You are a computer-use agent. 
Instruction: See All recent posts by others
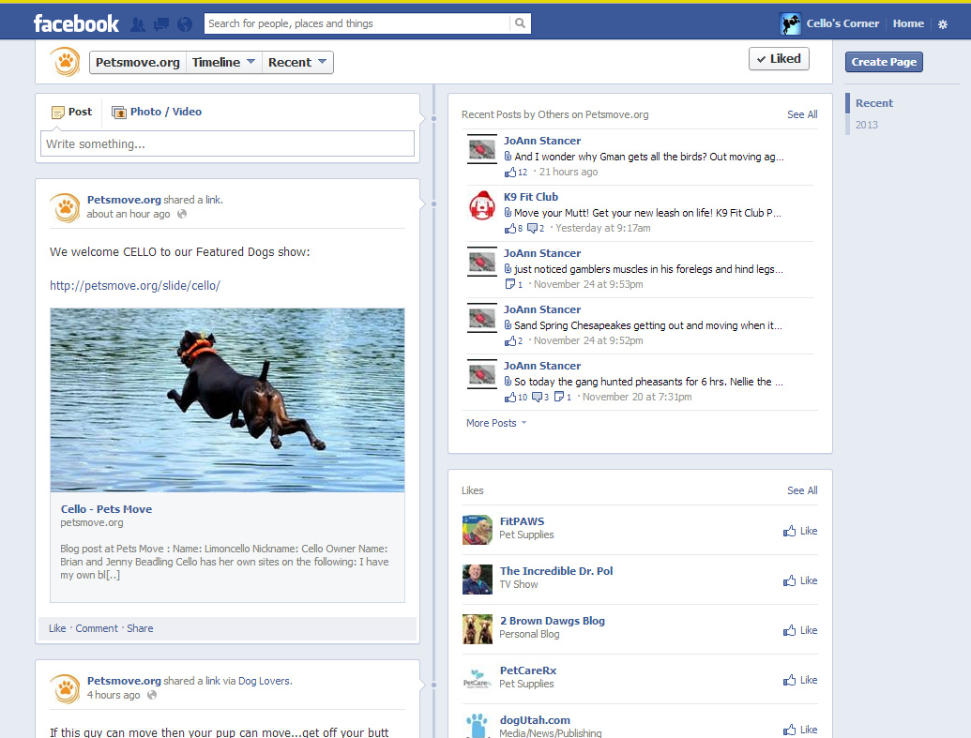pyautogui.click(x=802, y=114)
